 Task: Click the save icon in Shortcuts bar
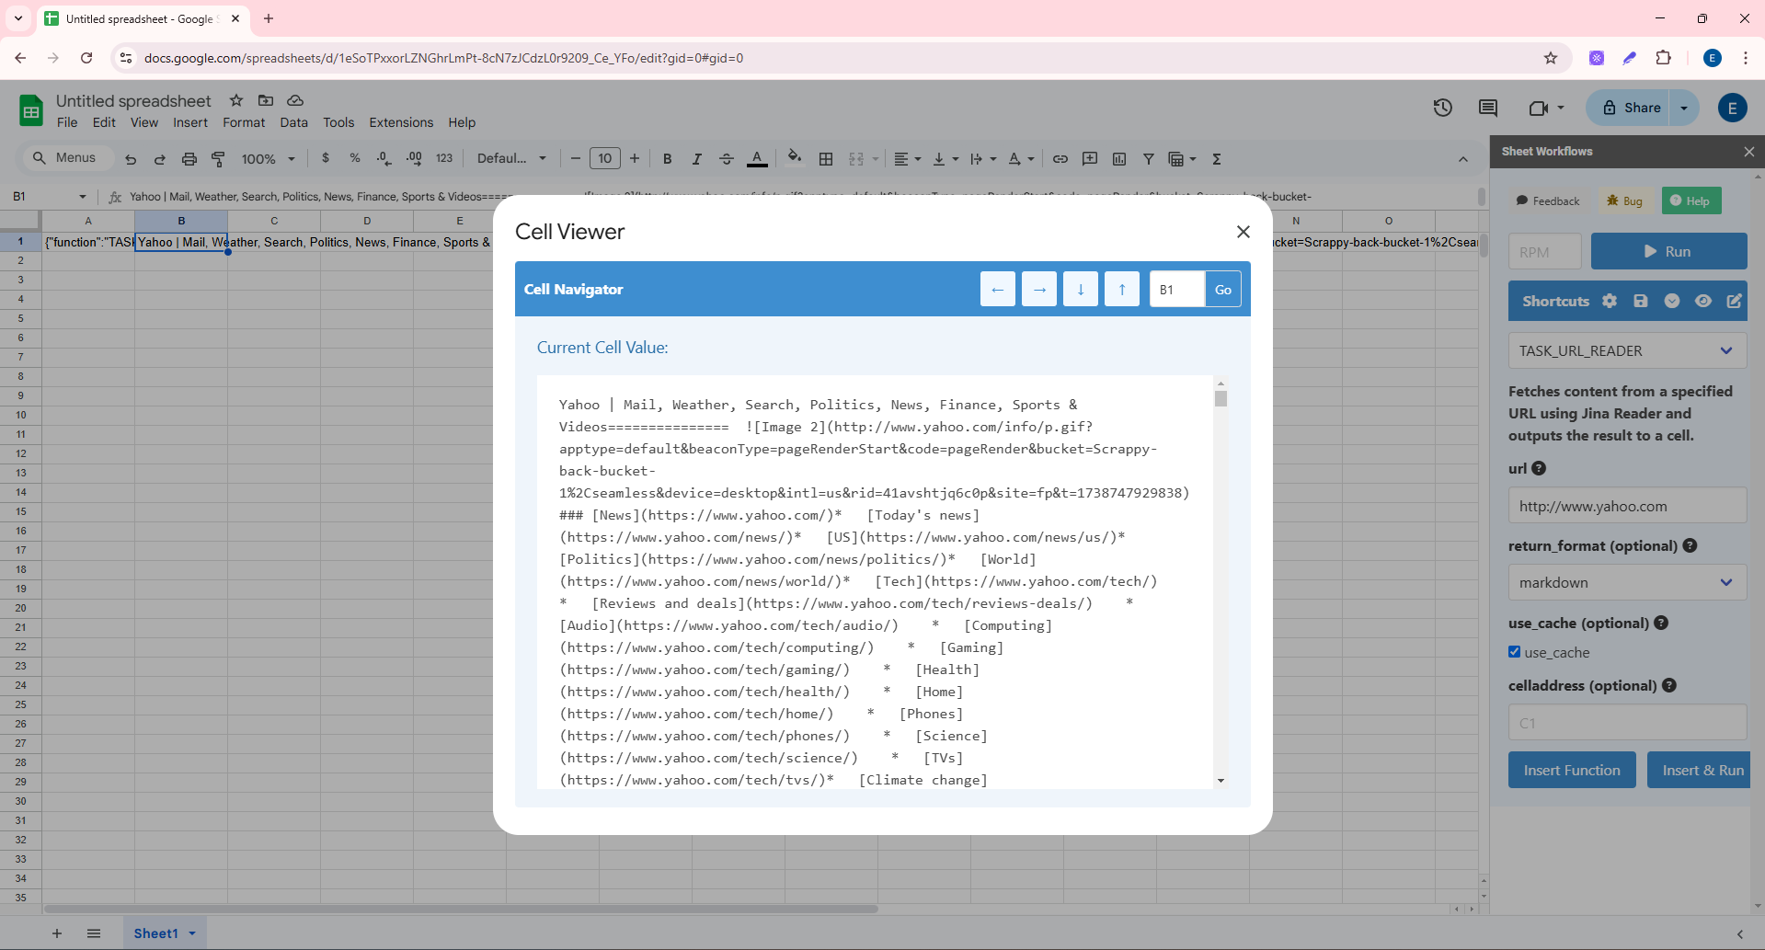pyautogui.click(x=1640, y=301)
